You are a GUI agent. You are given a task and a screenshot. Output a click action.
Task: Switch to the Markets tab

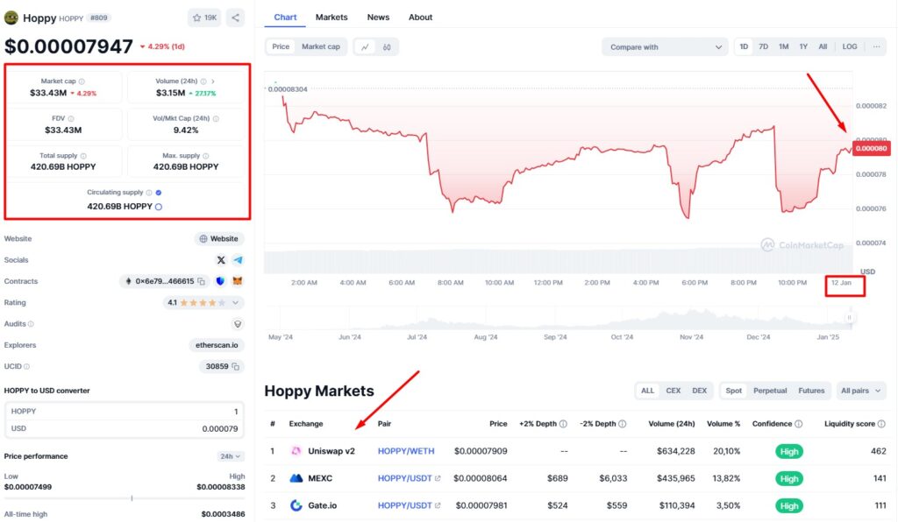(x=331, y=17)
